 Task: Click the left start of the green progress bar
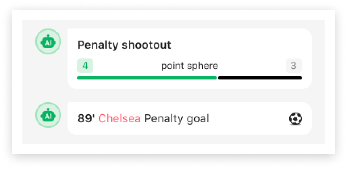point(79,78)
